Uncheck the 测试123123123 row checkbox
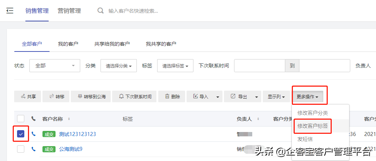Viewport: 376px width, 161px height. (x=21, y=134)
